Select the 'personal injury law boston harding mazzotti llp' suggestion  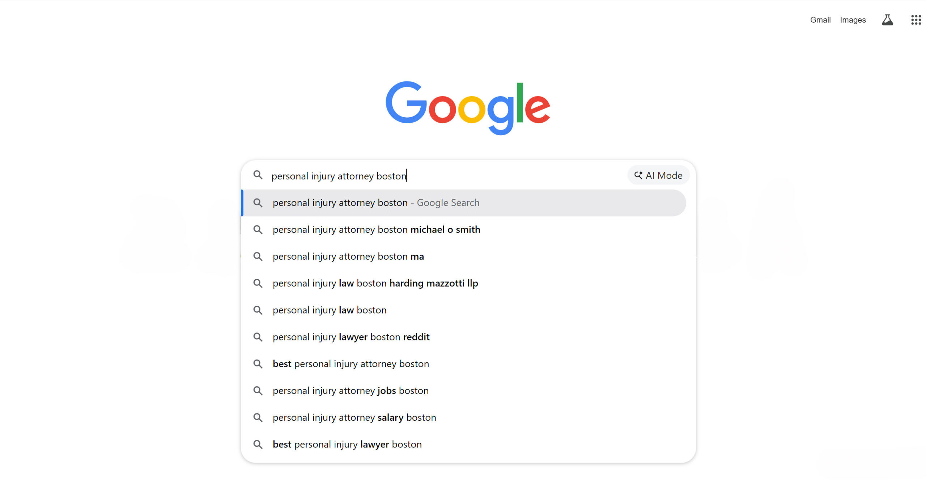(x=375, y=283)
